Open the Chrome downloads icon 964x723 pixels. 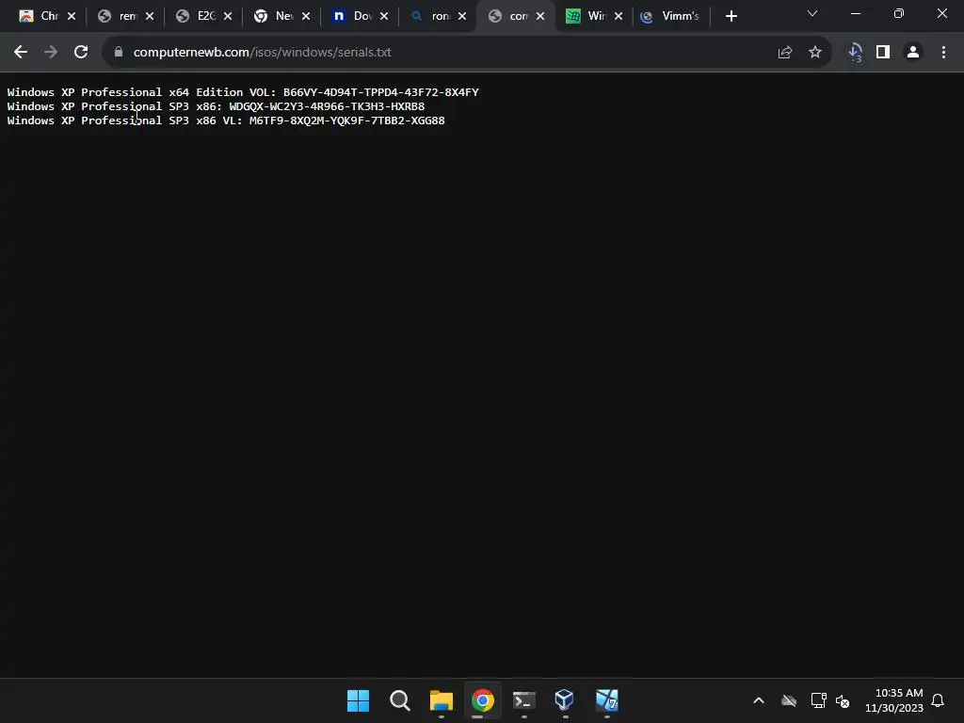pos(855,53)
